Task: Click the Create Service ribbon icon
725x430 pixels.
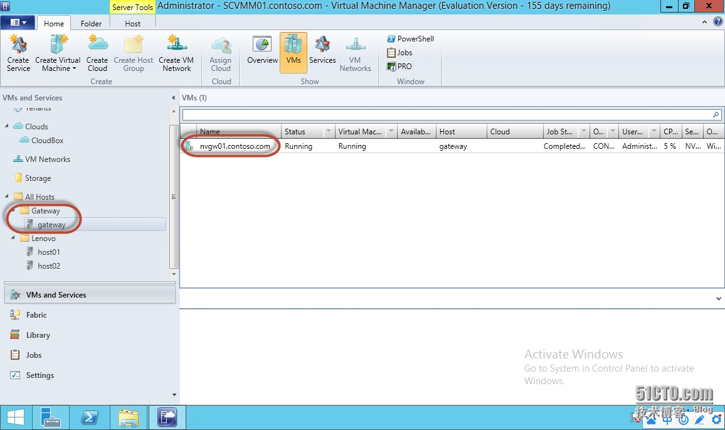Action: (18, 53)
